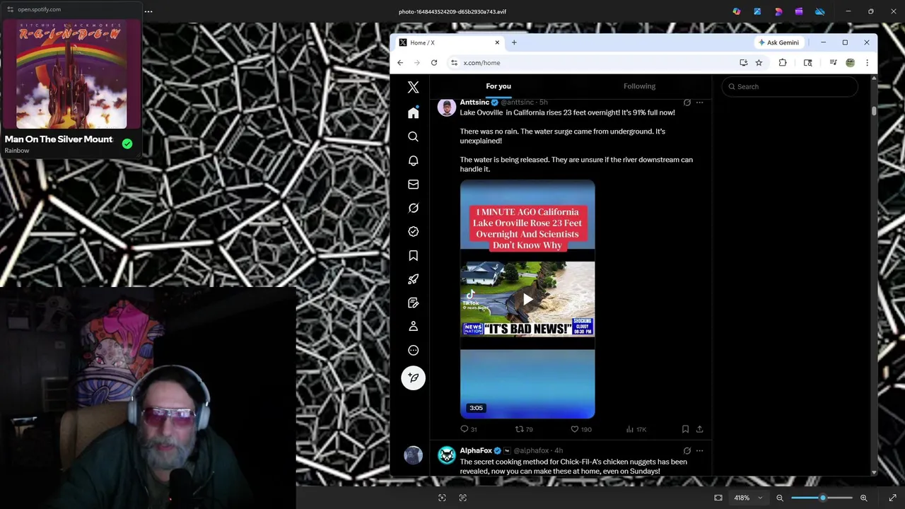
Task: Adjust the Photos zoom slider
Action: pos(822,498)
